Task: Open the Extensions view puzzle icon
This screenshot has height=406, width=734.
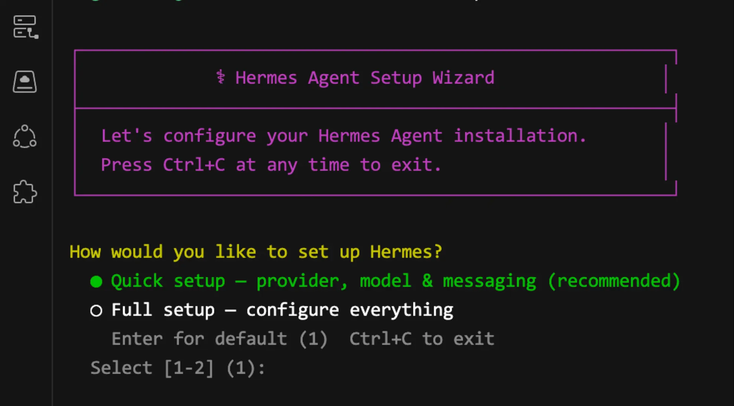Action: tap(25, 191)
